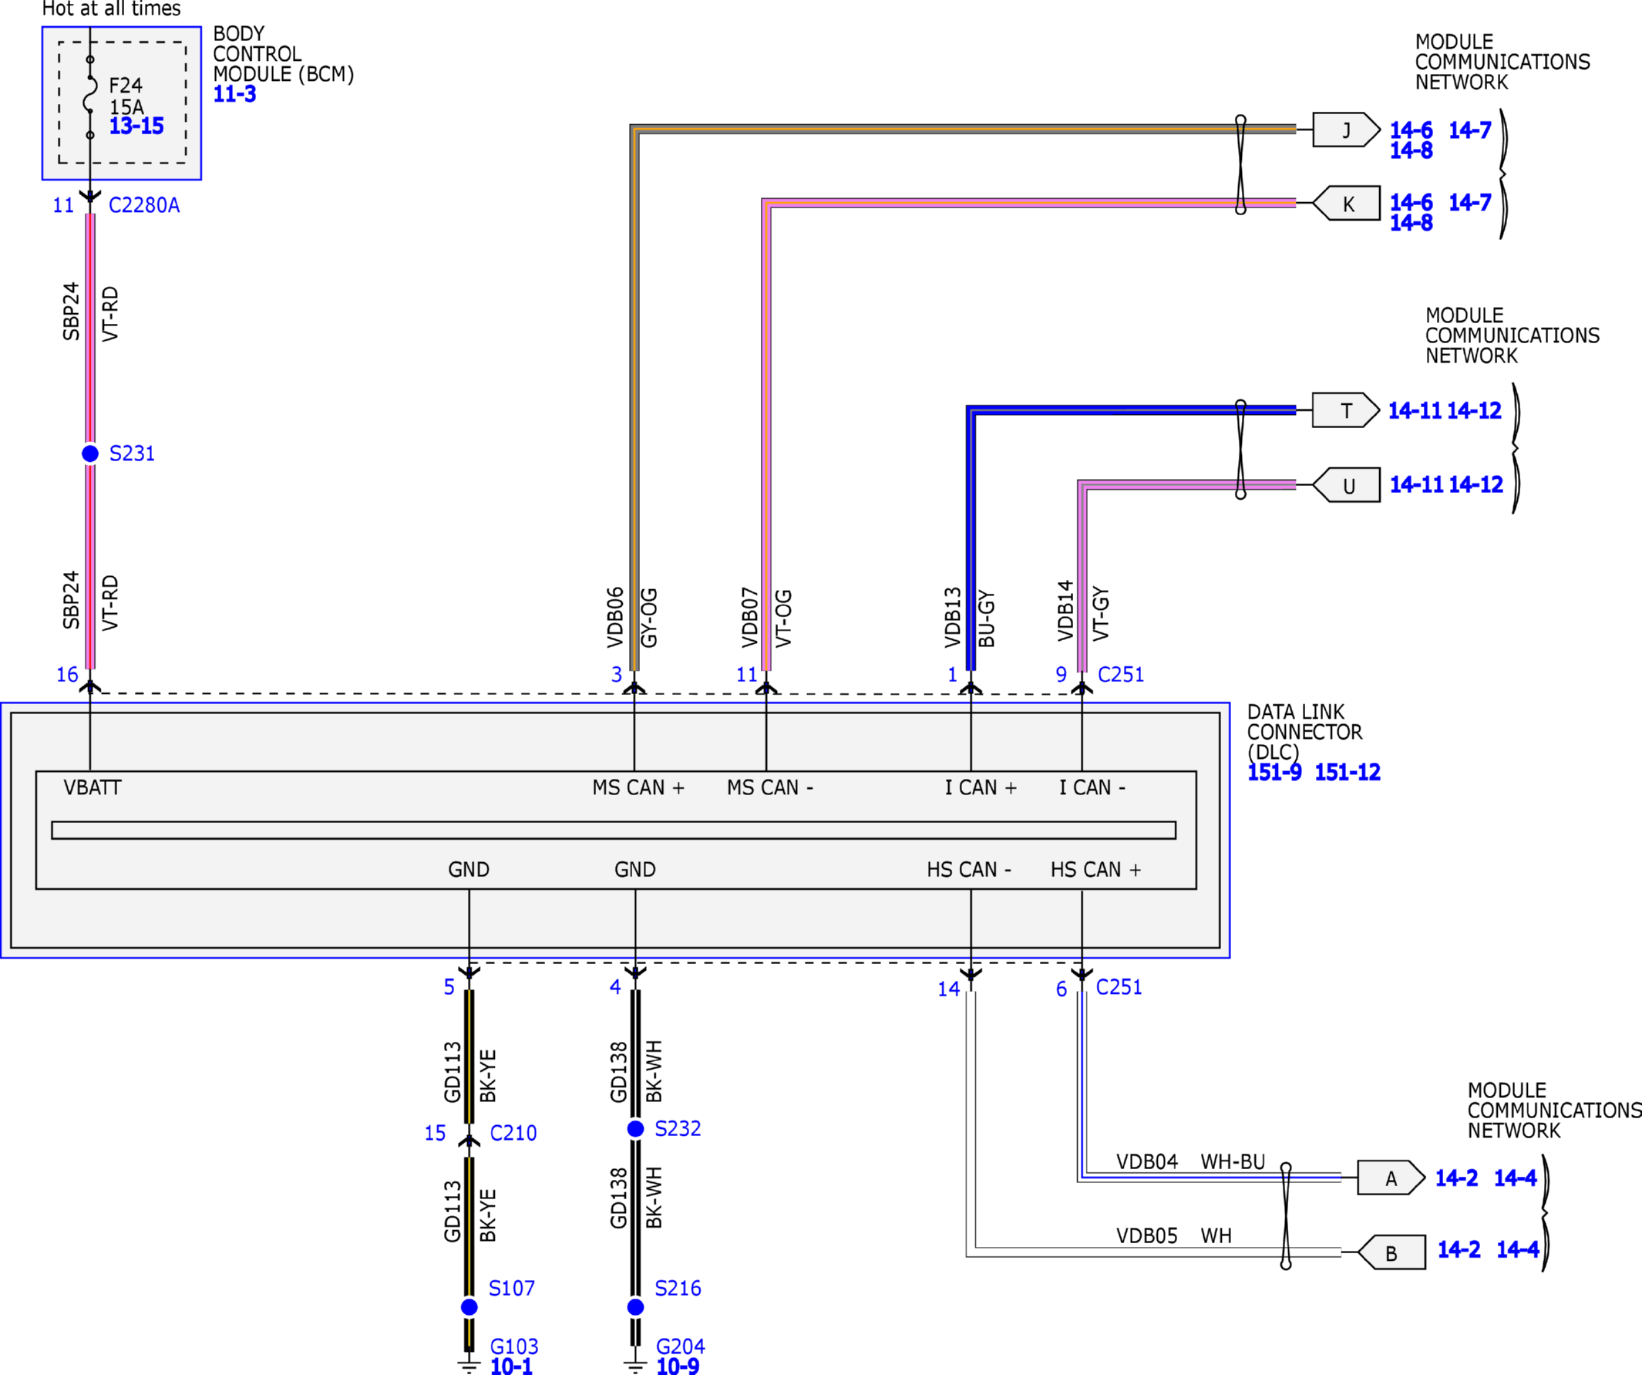Screen dimensions: 1642x1375
Task: Click the B off-page connector arrow
Action: pyautogui.click(x=1391, y=1253)
